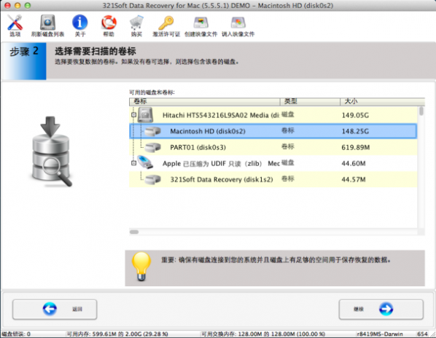Click the 321Soft Data Recovery volume icon

[152, 179]
